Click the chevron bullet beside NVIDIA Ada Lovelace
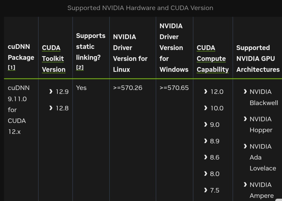 [x=245, y=146]
